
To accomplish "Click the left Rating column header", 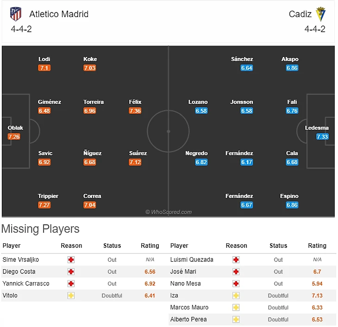I will 150,246.
